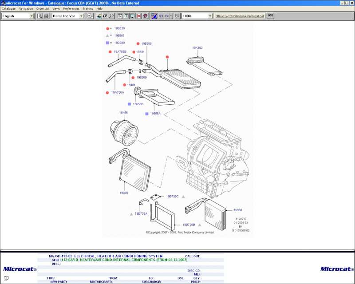Click the print preview page icon
Viewport: 355px width, 284px height.
(39, 16)
